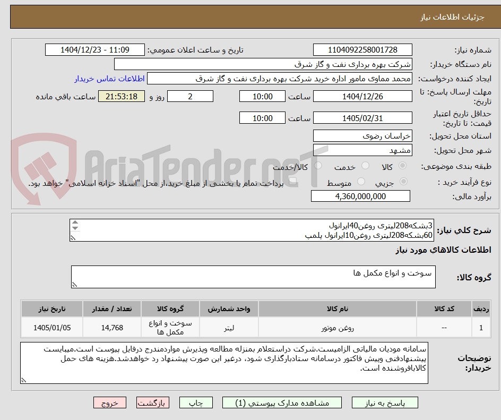Screen dimensions: 501x420
Task: Click the خروج exit button
Action: point(110,402)
